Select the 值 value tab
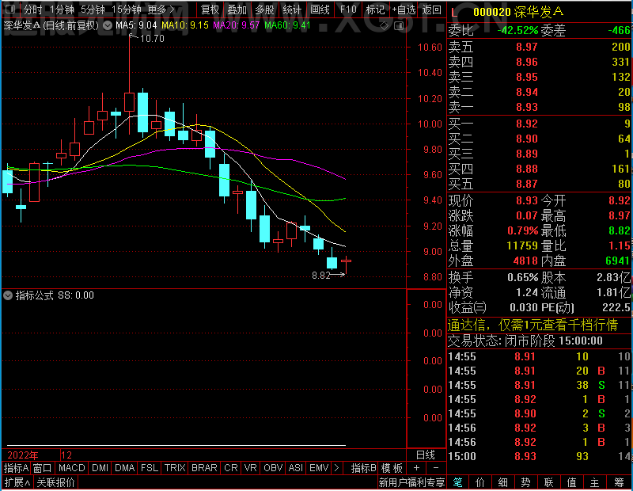633x491 pixels. (x=571, y=482)
